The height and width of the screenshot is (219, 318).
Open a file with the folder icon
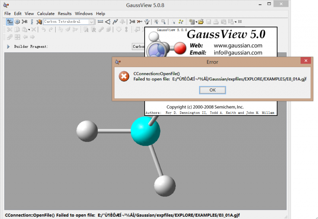(201, 21)
